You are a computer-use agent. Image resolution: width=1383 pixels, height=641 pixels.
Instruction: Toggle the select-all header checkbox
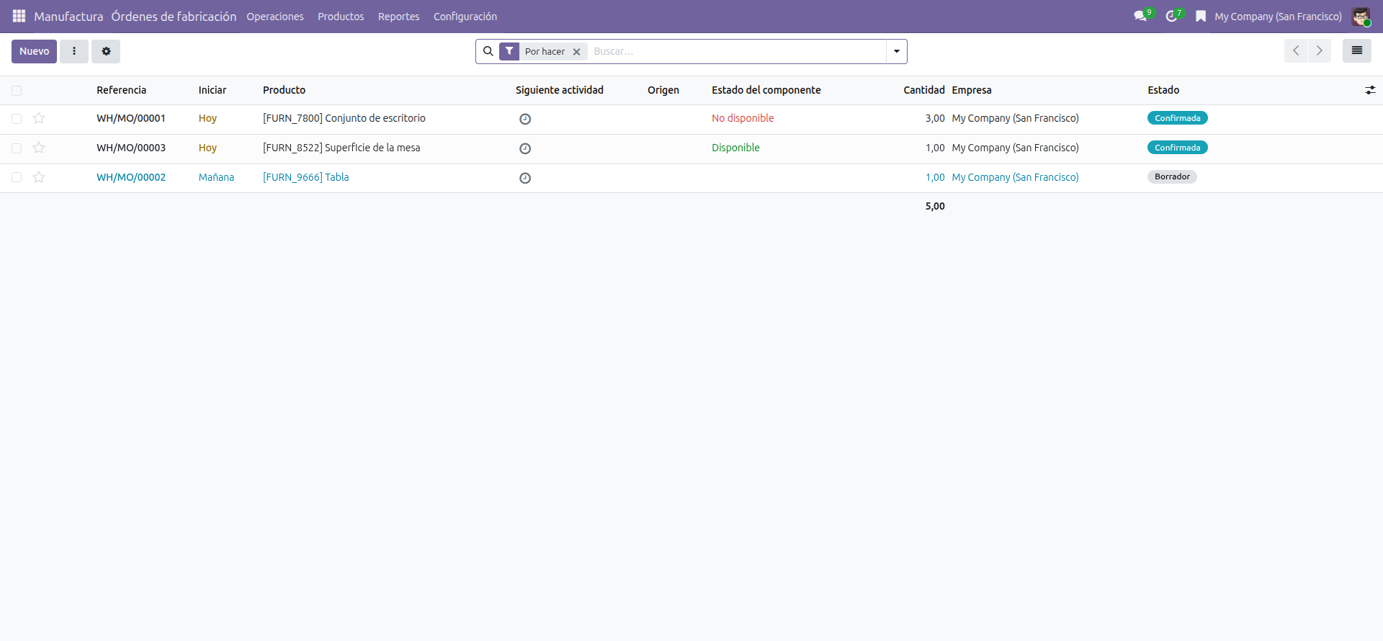pos(17,91)
